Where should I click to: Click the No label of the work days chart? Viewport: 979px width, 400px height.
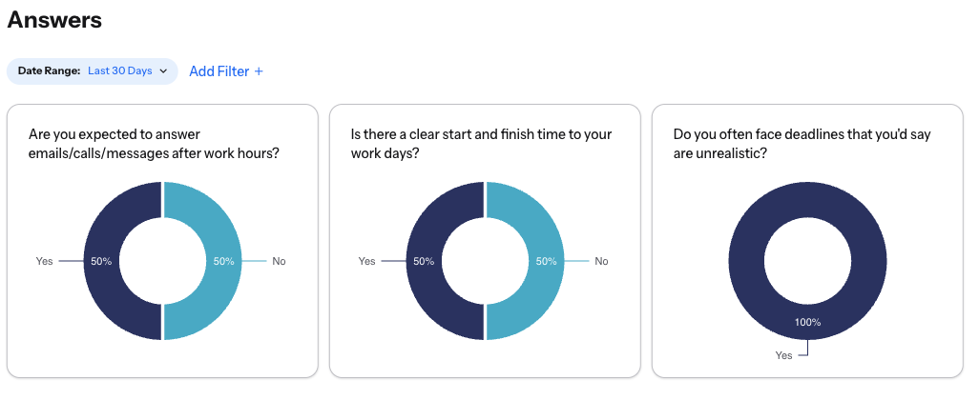pos(601,261)
